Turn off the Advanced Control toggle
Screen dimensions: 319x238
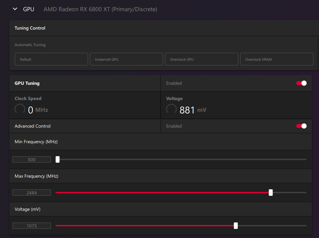[301, 126]
